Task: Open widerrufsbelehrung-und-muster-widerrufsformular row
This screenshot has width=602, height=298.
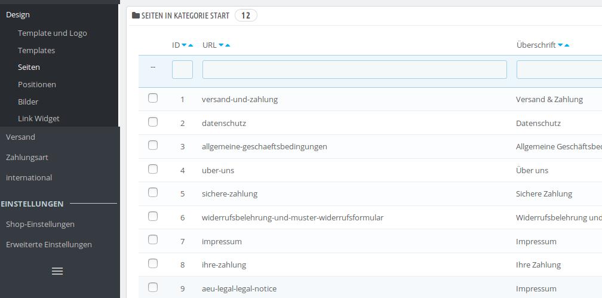Action: [293, 218]
